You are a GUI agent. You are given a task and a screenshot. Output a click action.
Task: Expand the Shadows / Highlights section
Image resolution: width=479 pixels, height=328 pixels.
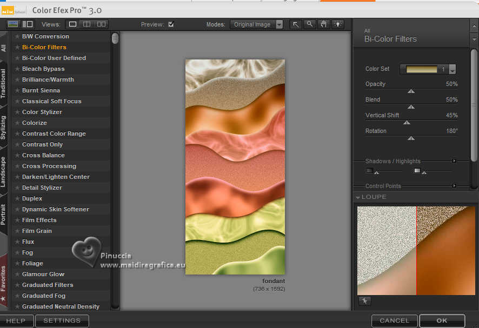(x=454, y=161)
